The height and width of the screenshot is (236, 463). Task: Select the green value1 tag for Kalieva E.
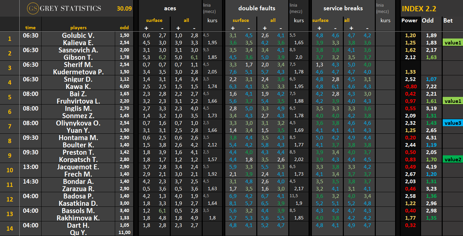453,42
